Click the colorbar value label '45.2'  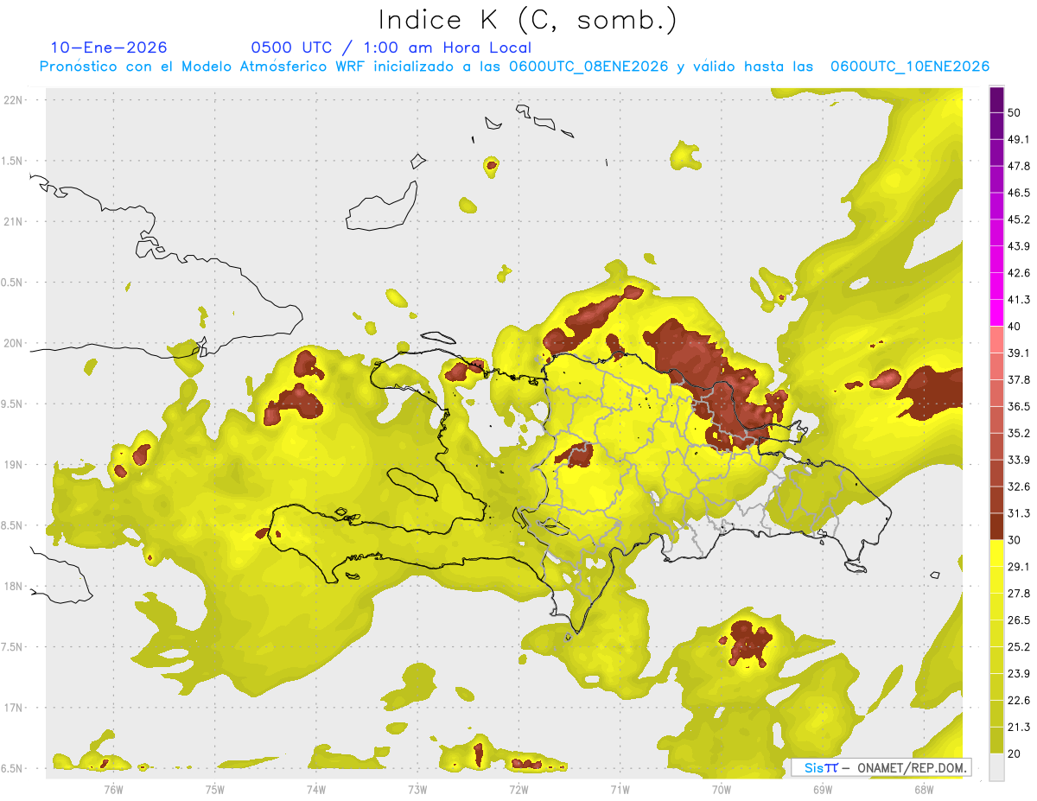[1019, 219]
